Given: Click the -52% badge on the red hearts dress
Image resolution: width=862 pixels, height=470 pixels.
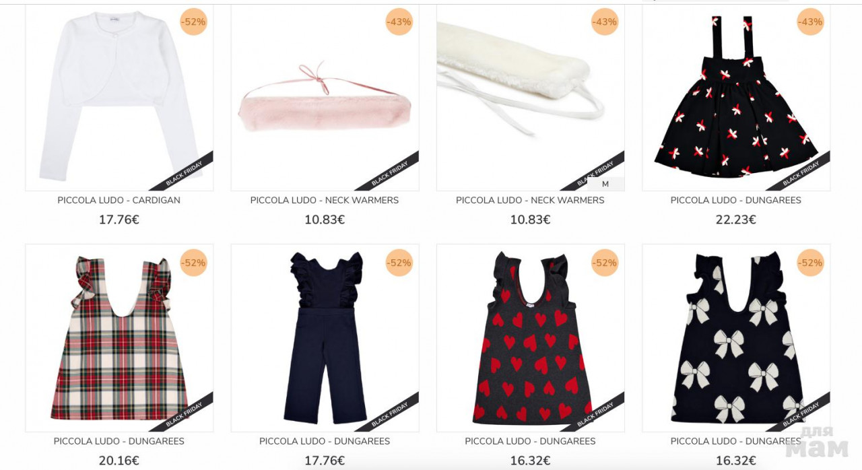Looking at the screenshot, I should 605,263.
